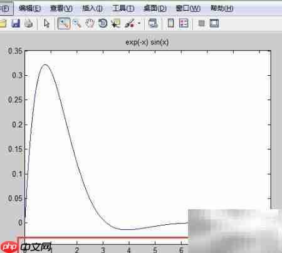
Task: Click the Link Plot icon
Action: [154, 23]
